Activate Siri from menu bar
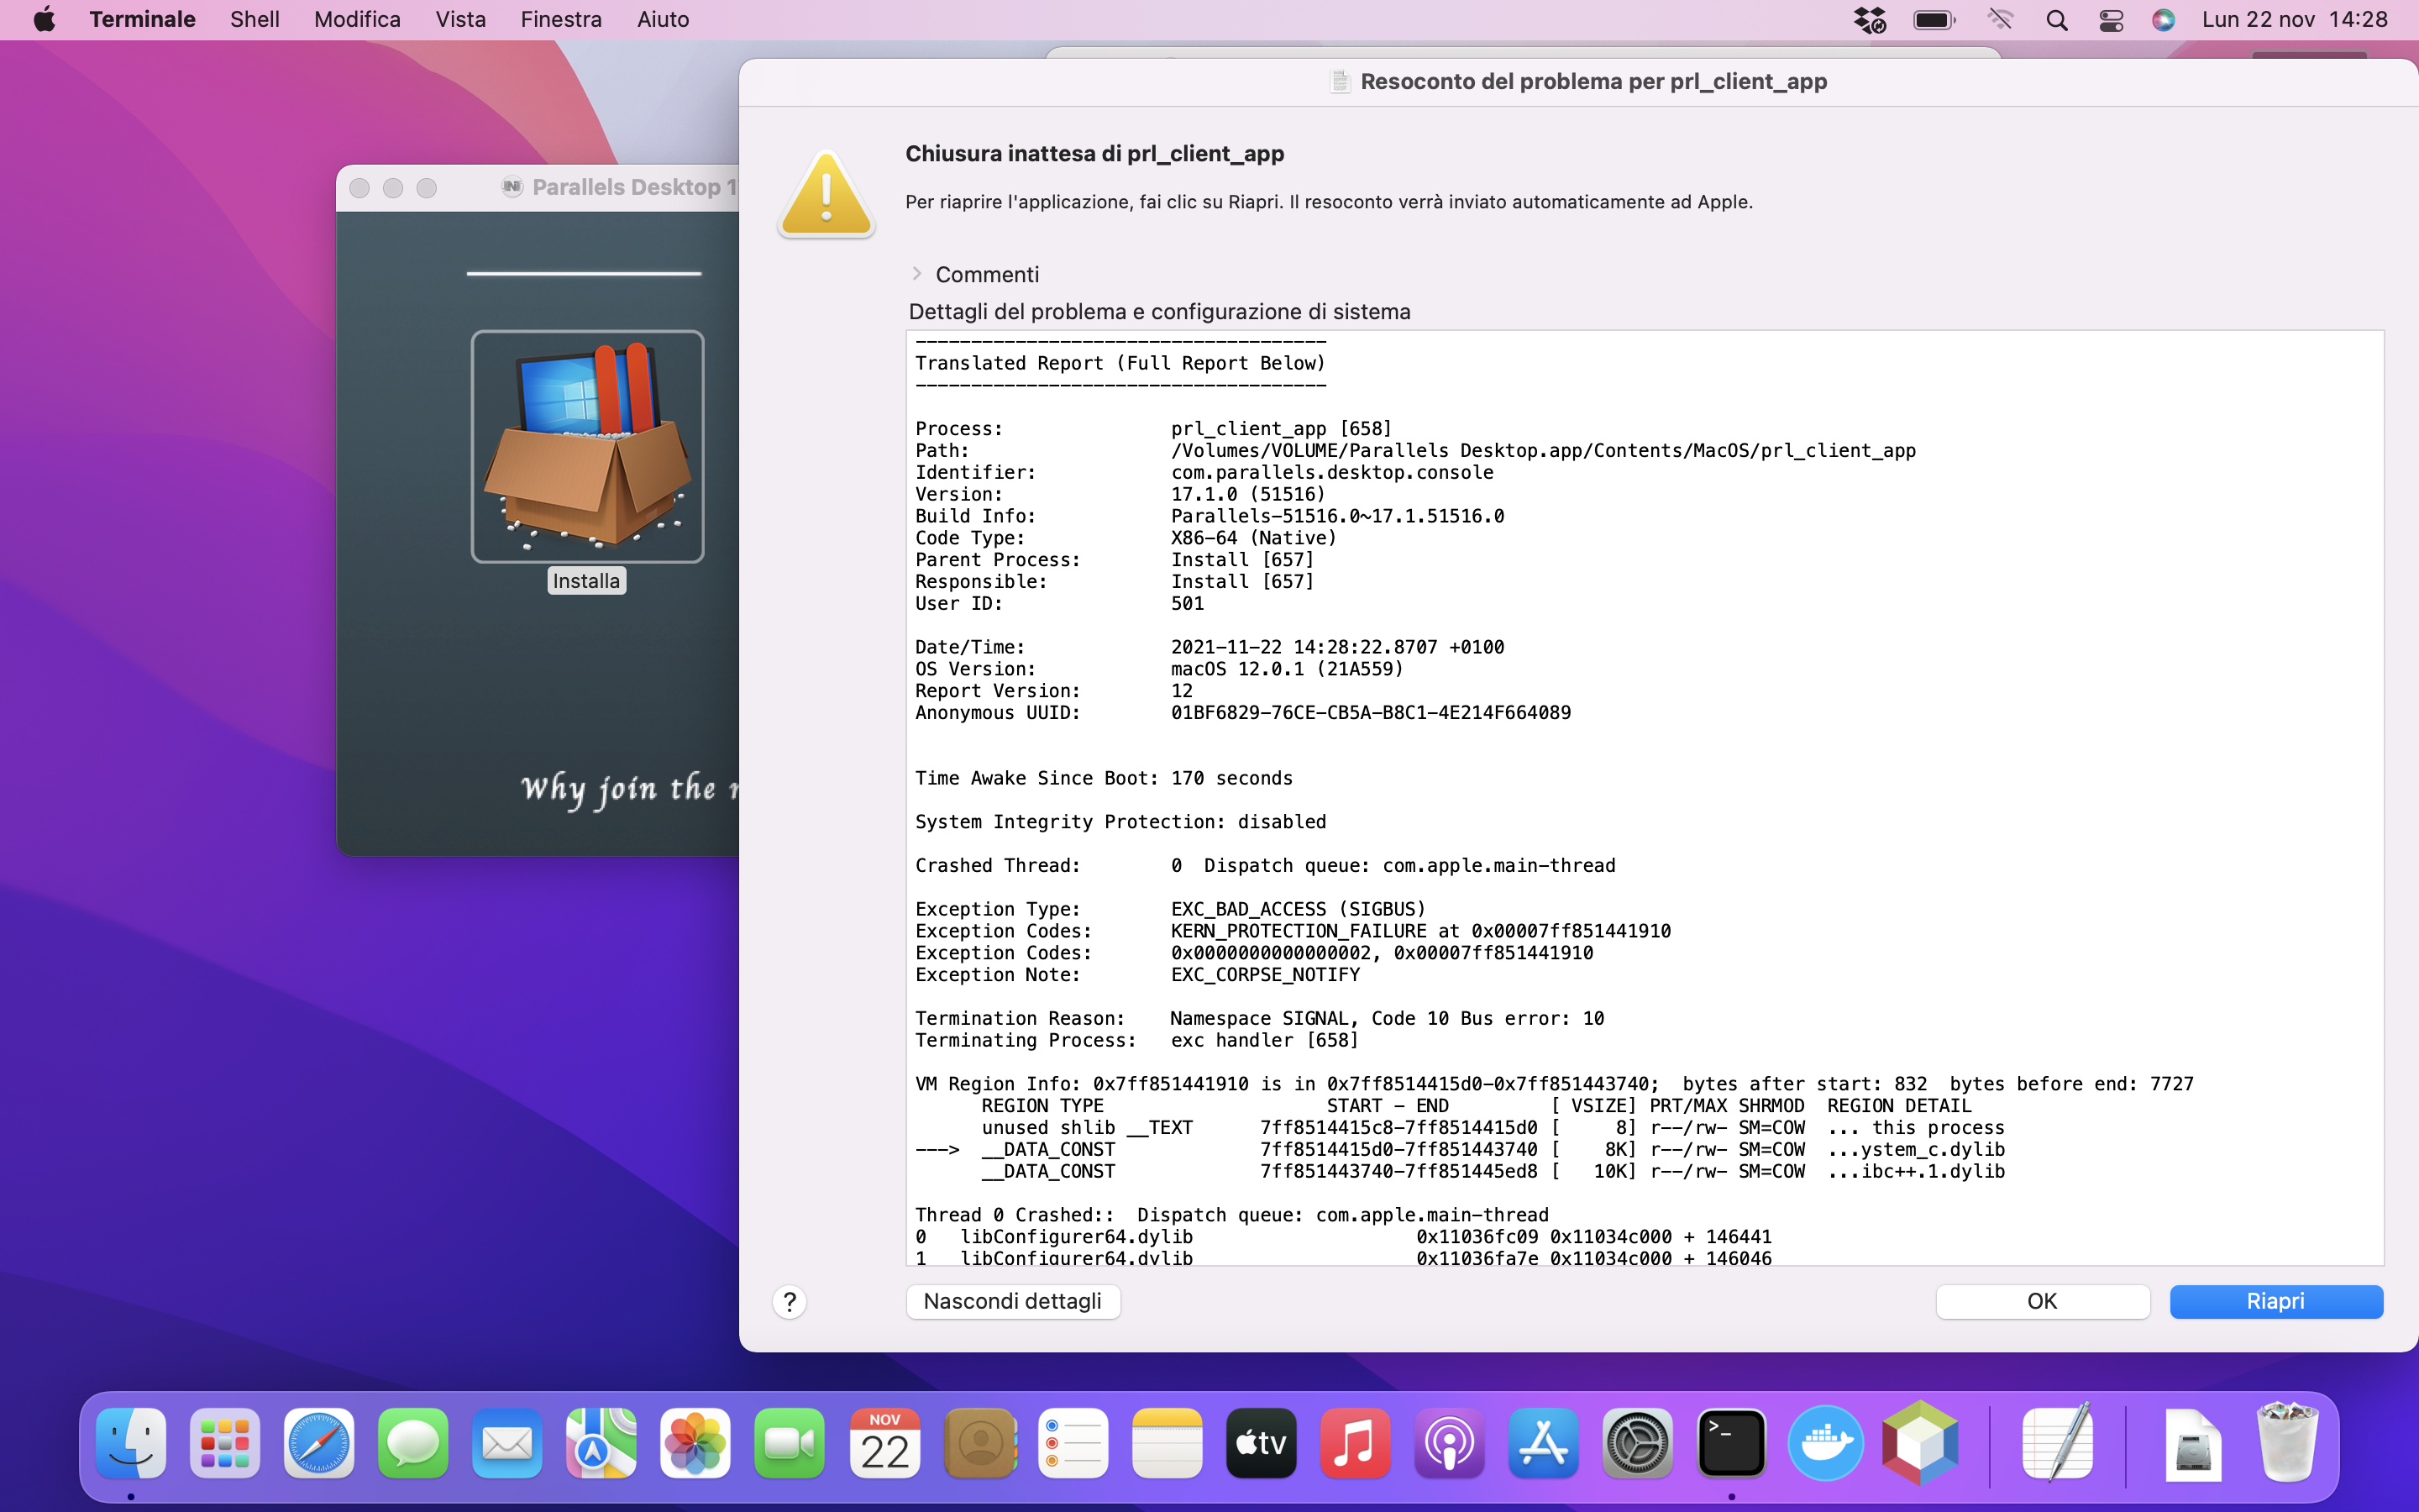Image resolution: width=2419 pixels, height=1512 pixels. tap(2163, 20)
